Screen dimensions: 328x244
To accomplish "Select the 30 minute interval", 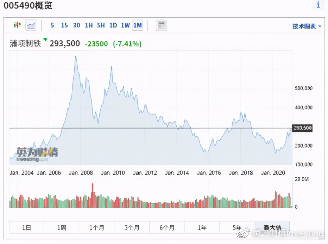I will point(77,25).
